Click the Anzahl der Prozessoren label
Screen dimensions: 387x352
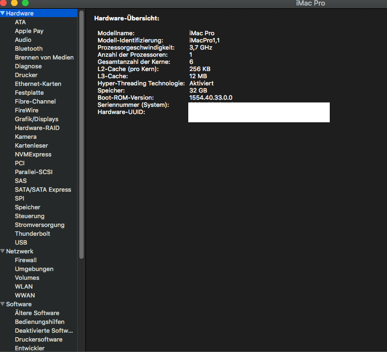[x=132, y=55]
